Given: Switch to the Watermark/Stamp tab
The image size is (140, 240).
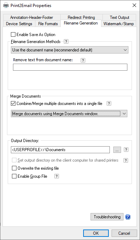Looking at the screenshot, I should click(x=119, y=24).
